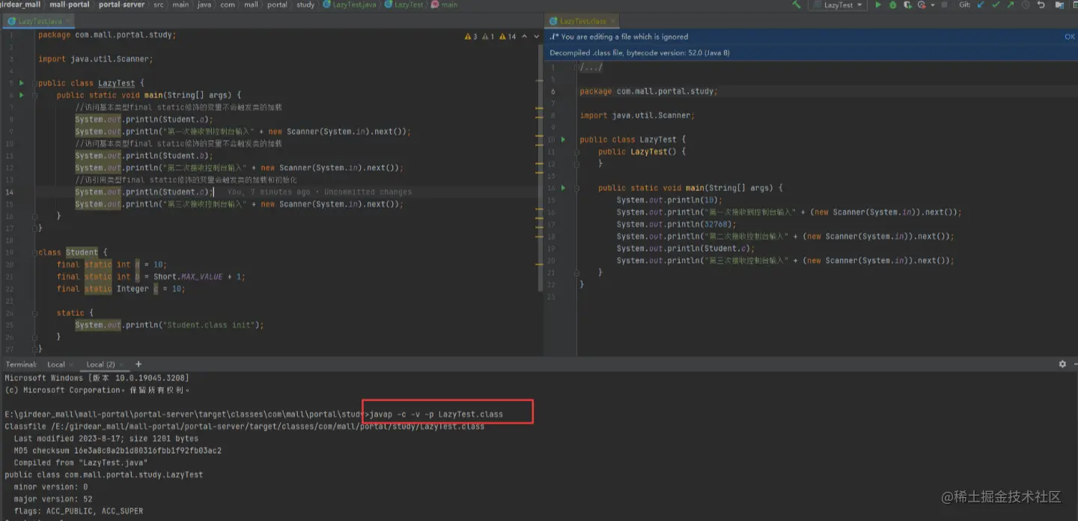Click the System.out.println(Student.c) line in LazyTest.java
This screenshot has width=1078, height=521.
click(144, 192)
